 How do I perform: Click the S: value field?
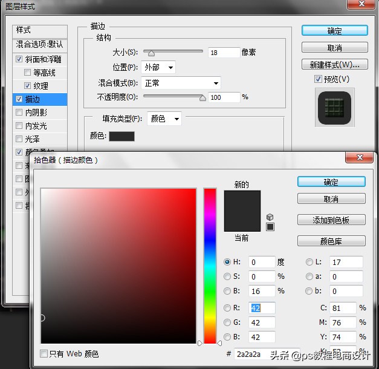click(262, 276)
